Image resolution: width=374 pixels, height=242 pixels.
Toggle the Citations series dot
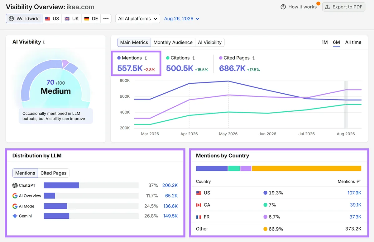point(168,58)
